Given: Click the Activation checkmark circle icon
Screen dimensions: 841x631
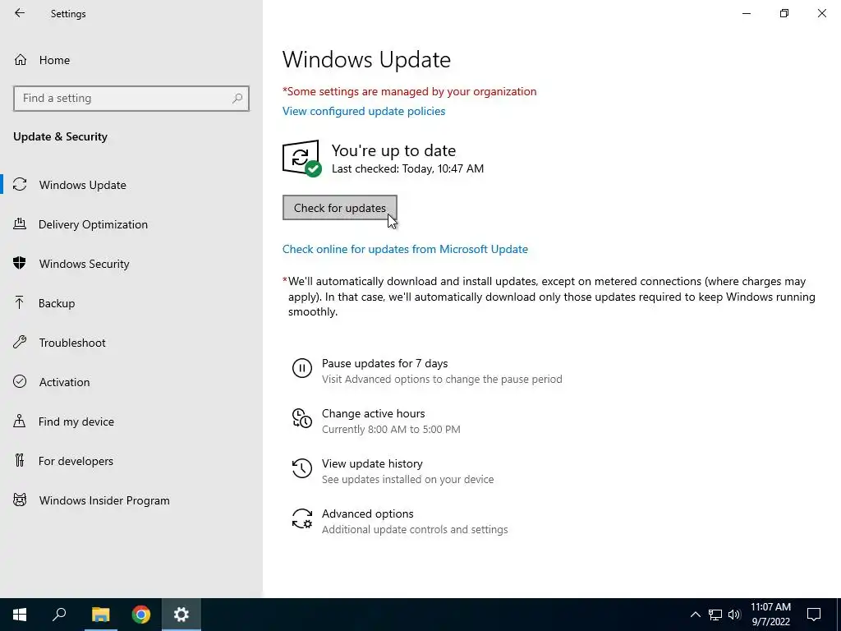Looking at the screenshot, I should click(x=20, y=381).
